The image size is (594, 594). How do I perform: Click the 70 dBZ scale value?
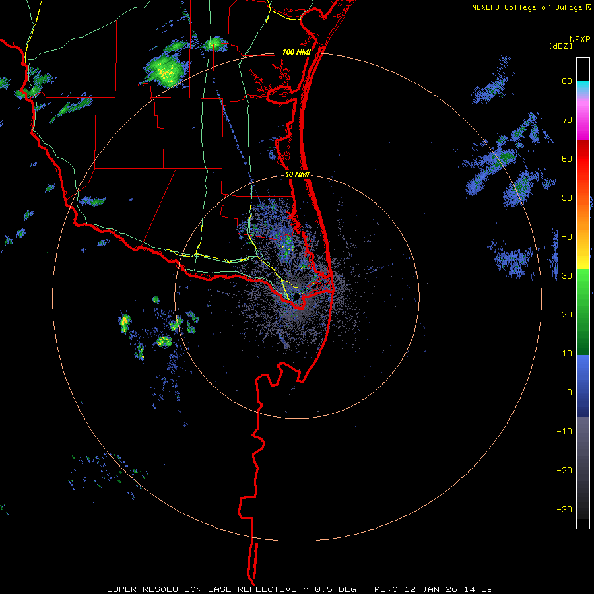pyautogui.click(x=567, y=120)
